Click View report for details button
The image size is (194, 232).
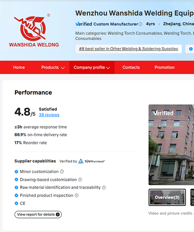coord(38,215)
